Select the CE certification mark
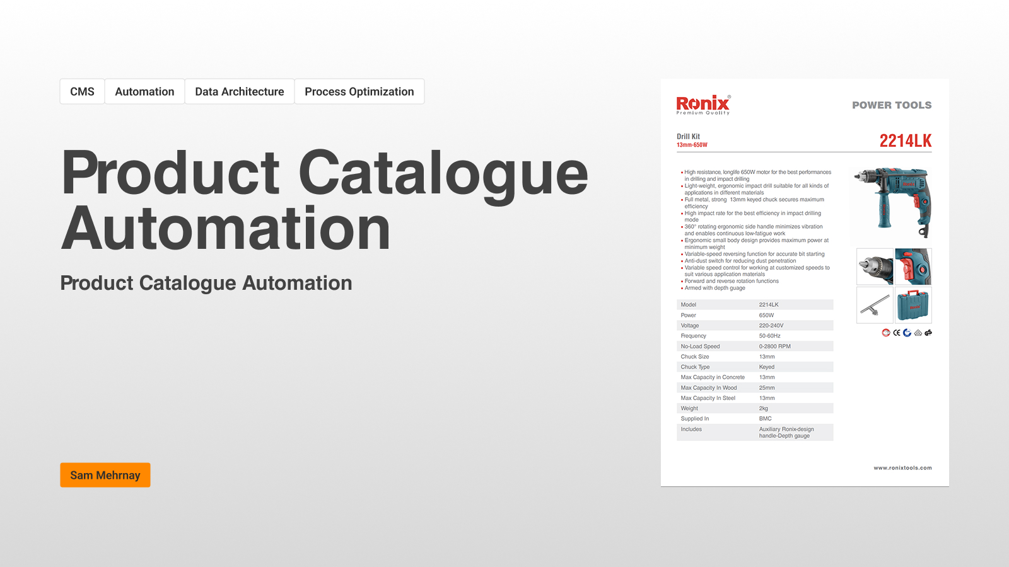Image resolution: width=1009 pixels, height=567 pixels. pyautogui.click(x=897, y=333)
